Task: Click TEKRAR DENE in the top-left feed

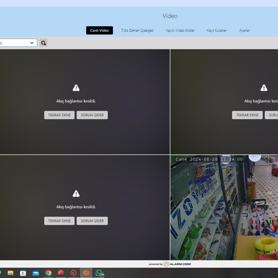Action: coord(59,115)
